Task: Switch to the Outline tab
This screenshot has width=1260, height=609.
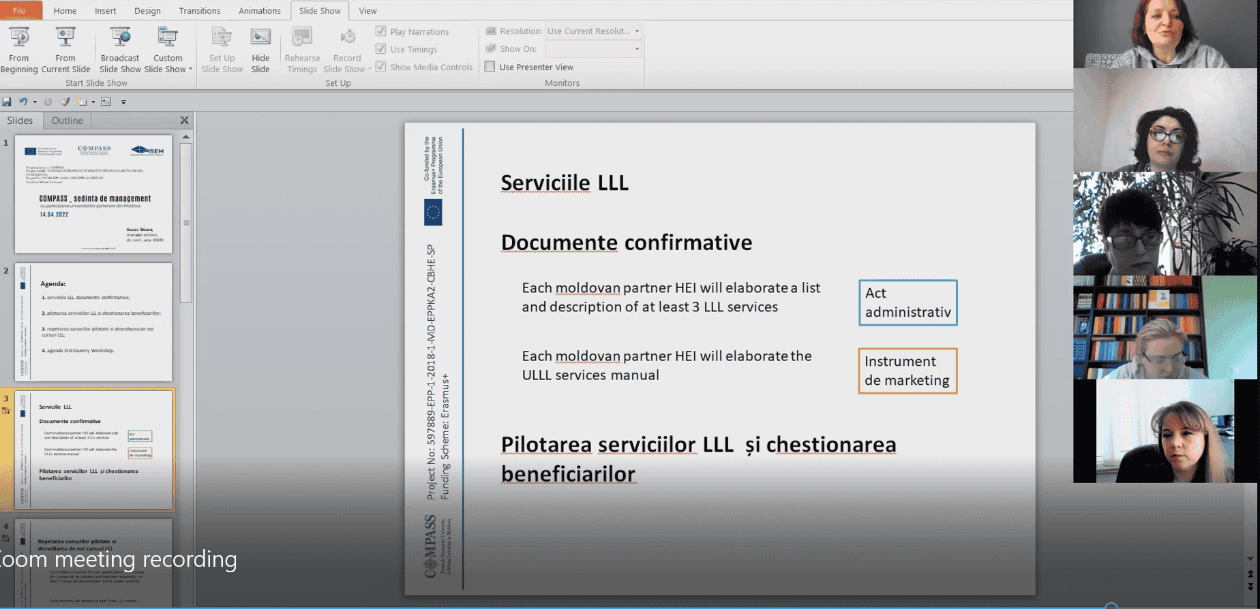Action: point(67,121)
